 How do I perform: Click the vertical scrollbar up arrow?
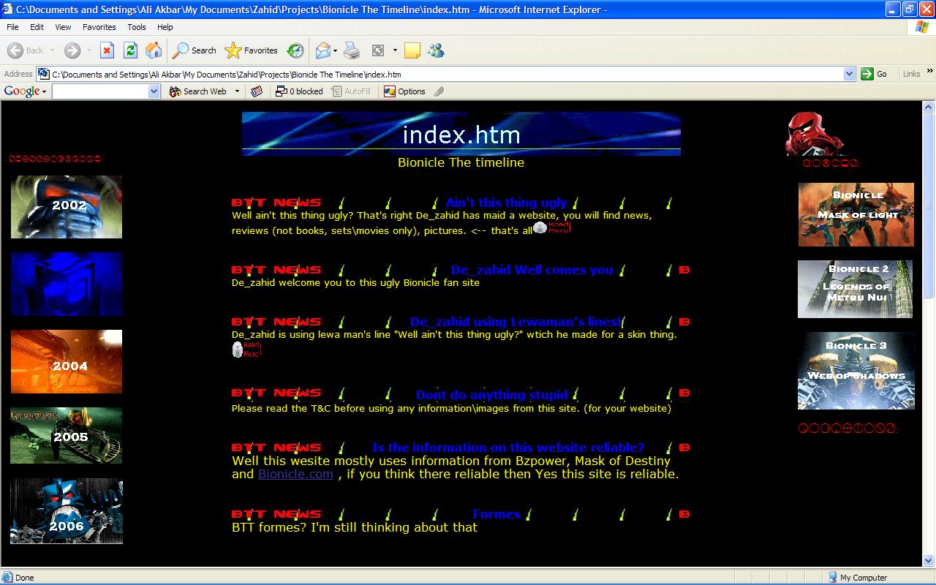click(x=929, y=107)
